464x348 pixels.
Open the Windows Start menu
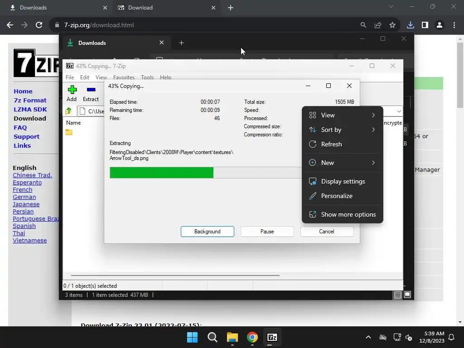pyautogui.click(x=192, y=337)
